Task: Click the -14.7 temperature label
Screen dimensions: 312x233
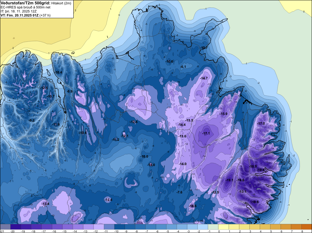Action: 204,78
